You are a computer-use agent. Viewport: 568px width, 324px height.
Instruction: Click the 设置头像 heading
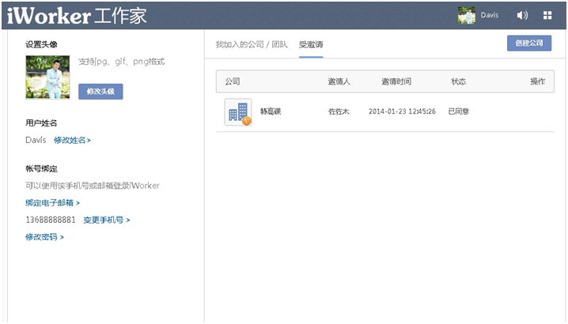[41, 44]
